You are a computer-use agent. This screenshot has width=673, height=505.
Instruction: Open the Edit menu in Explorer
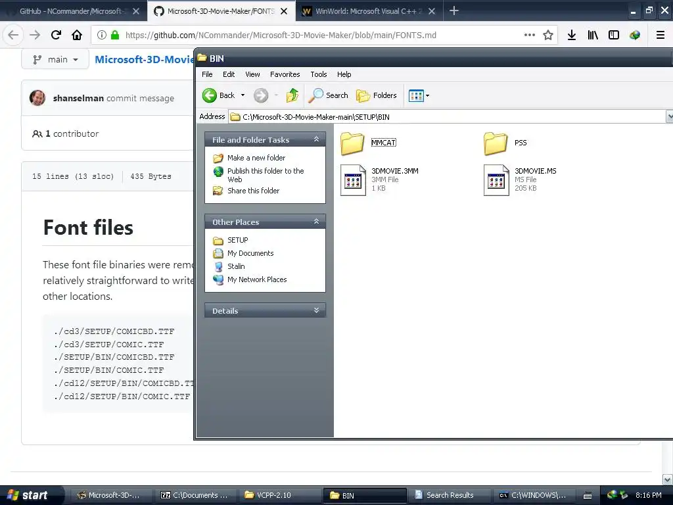(228, 74)
